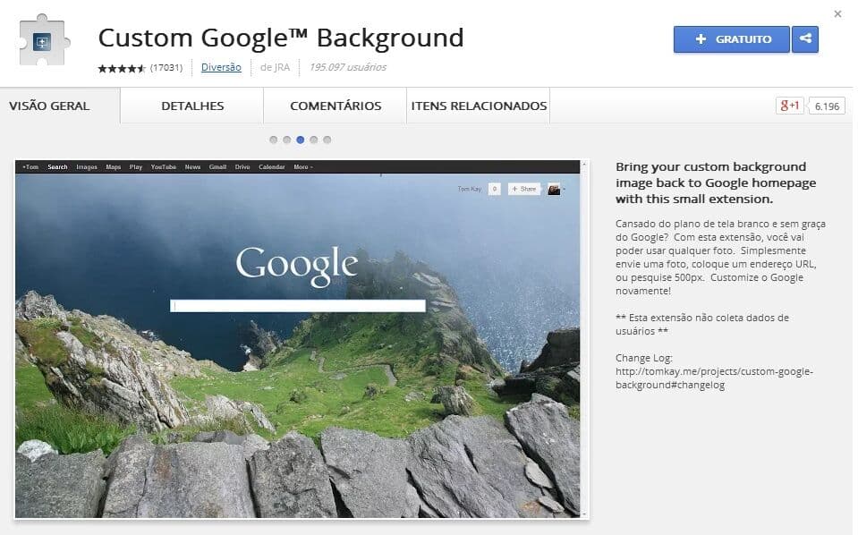Image resolution: width=858 pixels, height=535 pixels.
Task: Open the Diversão category link
Action: 221,66
